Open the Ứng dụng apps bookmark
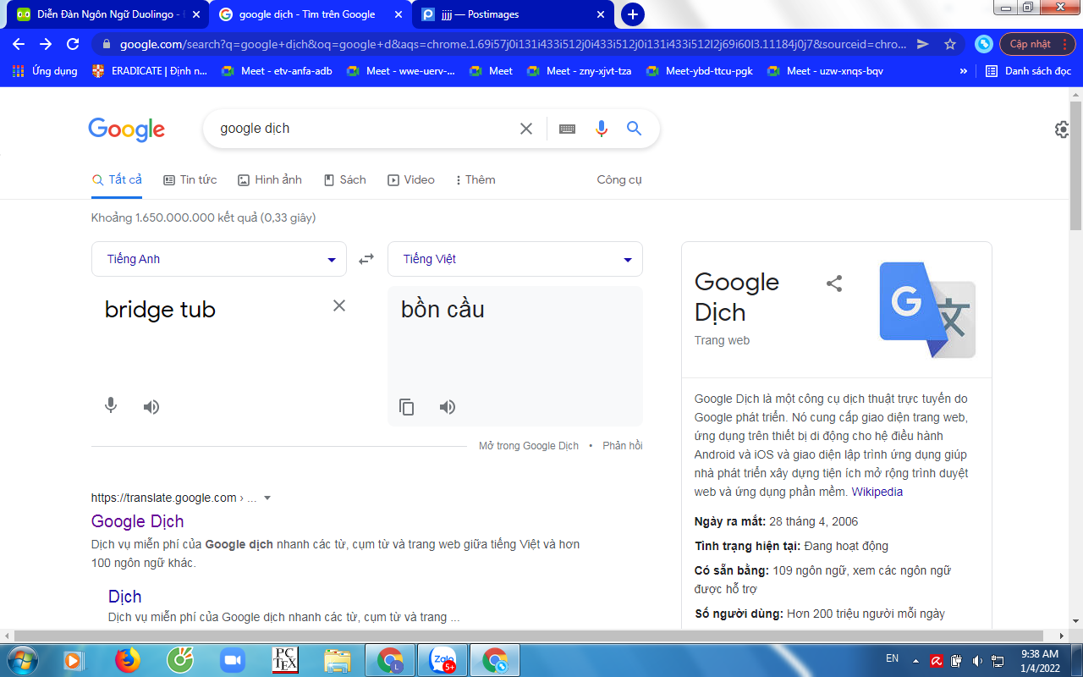The height and width of the screenshot is (677, 1083). (46, 71)
